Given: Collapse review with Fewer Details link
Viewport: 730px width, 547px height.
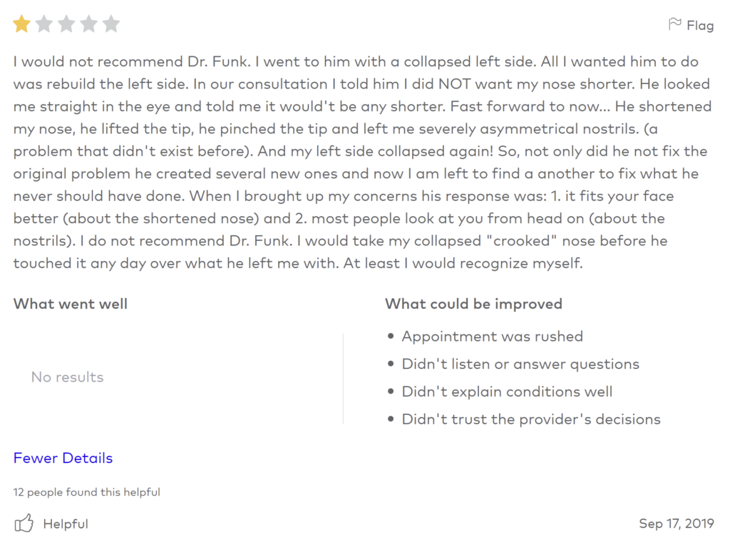Looking at the screenshot, I should [63, 458].
